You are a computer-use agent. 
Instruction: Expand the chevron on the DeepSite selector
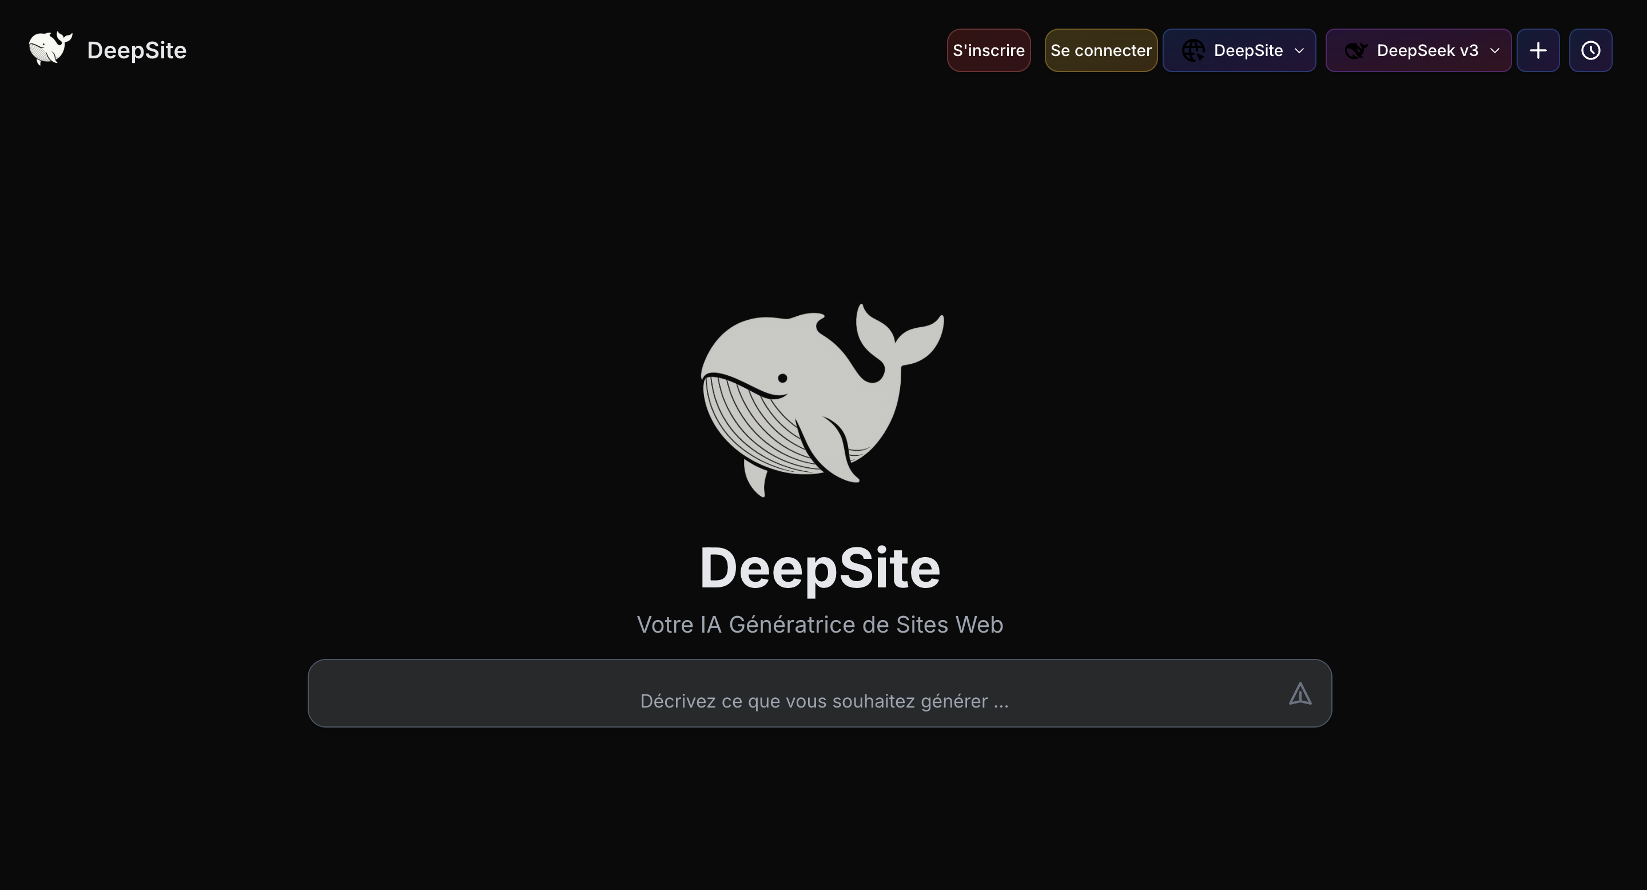click(1299, 50)
